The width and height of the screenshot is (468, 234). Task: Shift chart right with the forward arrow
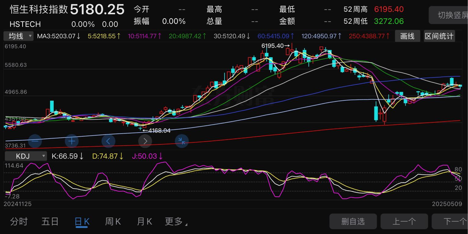click(145, 141)
